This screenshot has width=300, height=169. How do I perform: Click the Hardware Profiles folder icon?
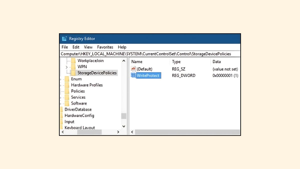coord(67,85)
